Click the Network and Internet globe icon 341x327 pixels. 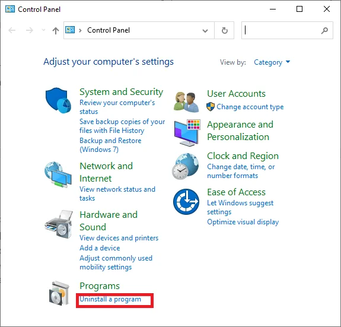tap(58, 174)
